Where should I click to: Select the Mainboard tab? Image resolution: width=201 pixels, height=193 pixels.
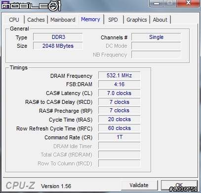[x=63, y=20]
